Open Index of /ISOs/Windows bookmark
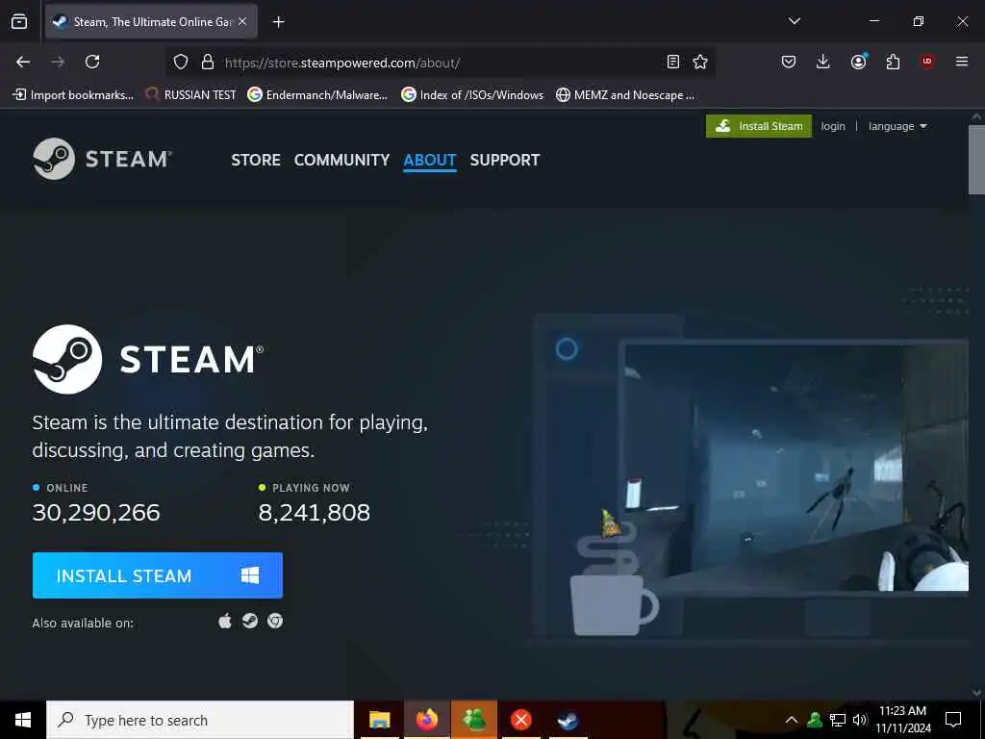 pyautogui.click(x=472, y=95)
